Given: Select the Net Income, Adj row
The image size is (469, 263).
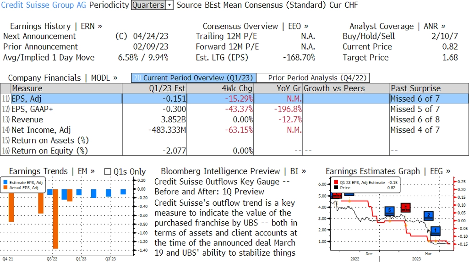Looking at the screenshot, I should [x=234, y=130].
